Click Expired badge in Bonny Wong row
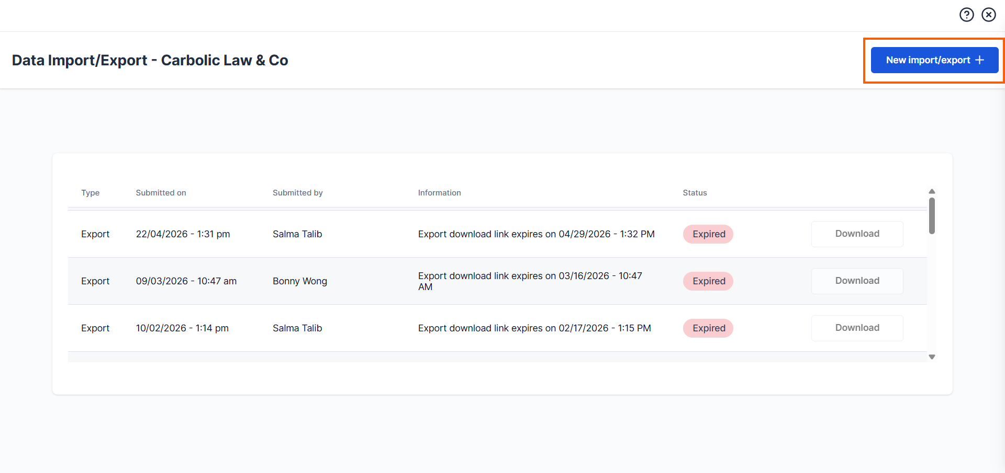This screenshot has height=473, width=1005. pos(708,281)
